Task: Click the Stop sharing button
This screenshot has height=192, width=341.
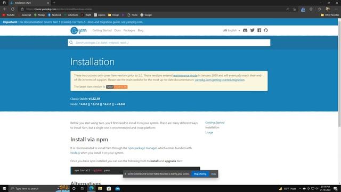Action: point(200,174)
